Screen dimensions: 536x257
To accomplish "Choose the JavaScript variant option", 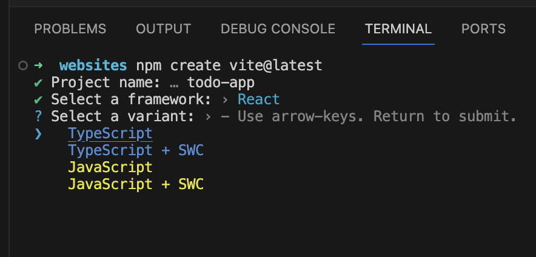I will pyautogui.click(x=110, y=168).
